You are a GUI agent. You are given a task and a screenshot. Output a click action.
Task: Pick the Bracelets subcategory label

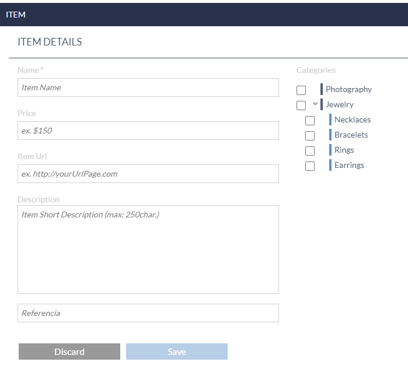(351, 135)
